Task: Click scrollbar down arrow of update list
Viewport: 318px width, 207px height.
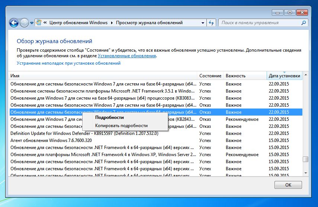Action: [306, 173]
